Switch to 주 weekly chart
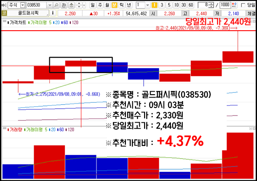The width and height of the screenshot is (257, 181). [100, 5]
